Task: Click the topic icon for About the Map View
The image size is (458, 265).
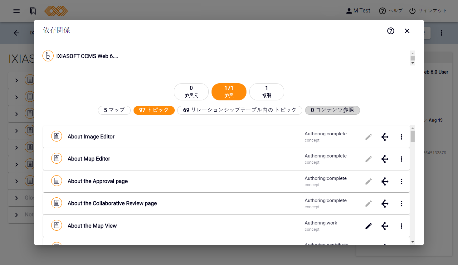Action: coord(56,225)
